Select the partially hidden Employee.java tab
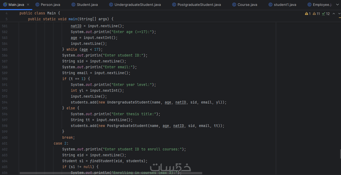341x175 pixels. tap(319, 5)
